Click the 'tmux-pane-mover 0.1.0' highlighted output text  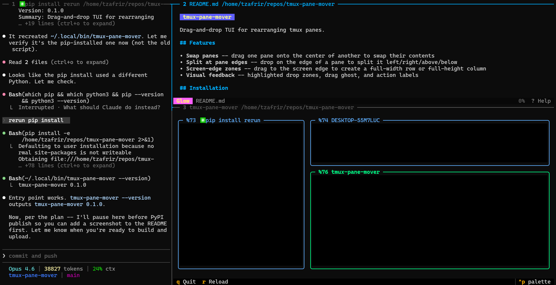68,204
